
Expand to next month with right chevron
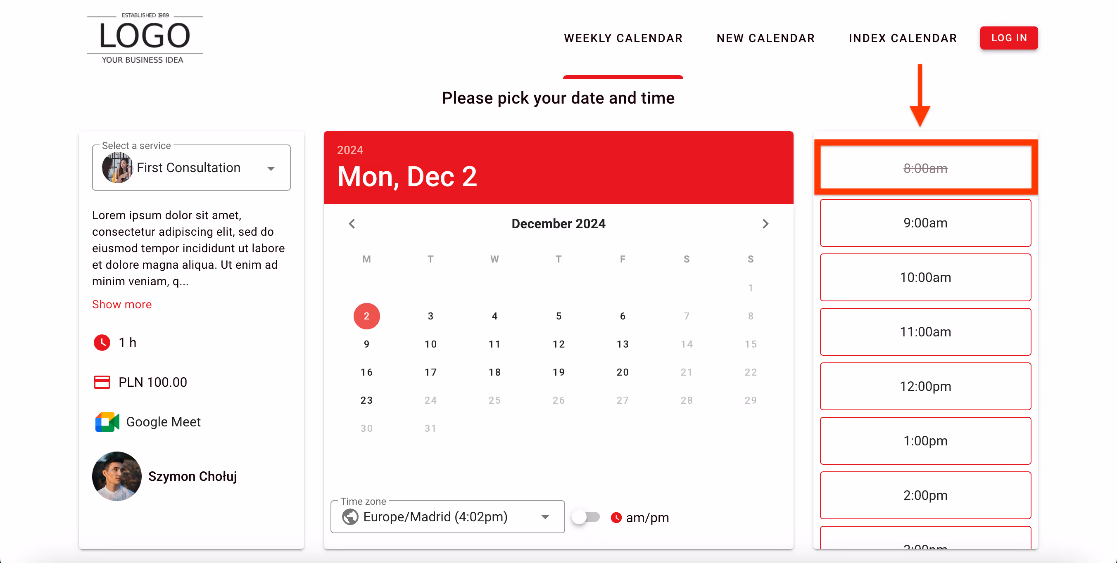click(x=765, y=224)
